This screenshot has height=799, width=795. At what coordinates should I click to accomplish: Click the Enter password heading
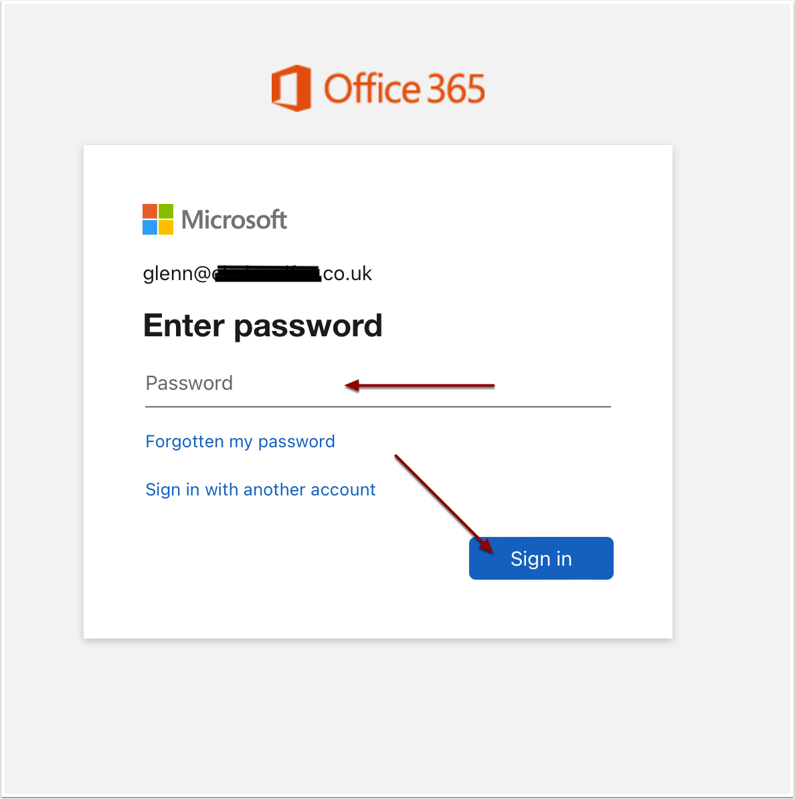(x=262, y=326)
